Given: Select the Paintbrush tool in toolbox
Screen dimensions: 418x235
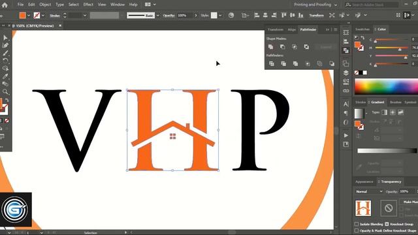Looking at the screenshot, I should click(x=5, y=53).
